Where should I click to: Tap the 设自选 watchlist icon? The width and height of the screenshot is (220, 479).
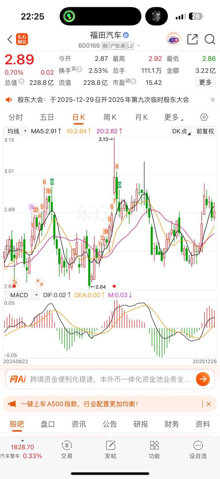198,450
